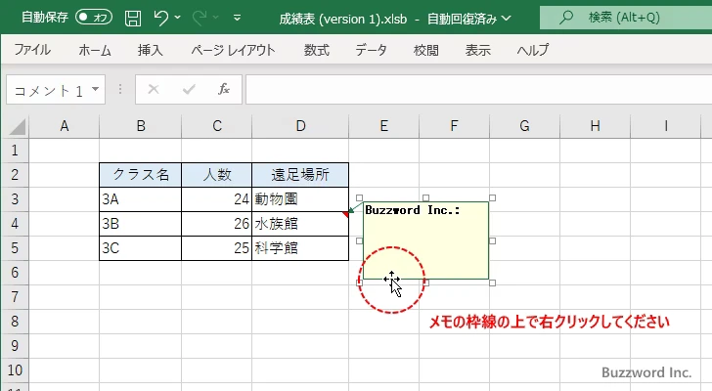
Task: Click the 水族館 cell
Action: [300, 224]
